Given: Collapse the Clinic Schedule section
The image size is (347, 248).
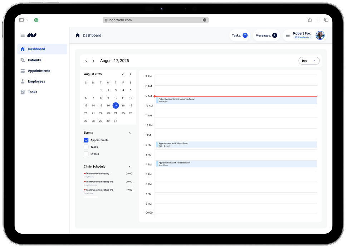Looking at the screenshot, I should tap(129, 167).
